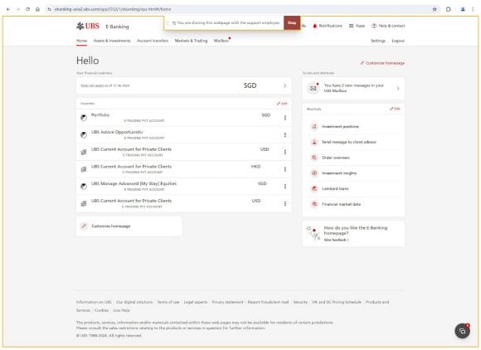Click the browser forward arrow
Viewport: 481px width, 350px height.
point(18,9)
